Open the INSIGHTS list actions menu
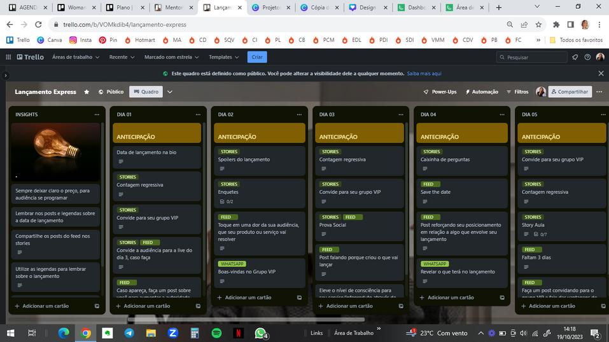This screenshot has height=342, width=609. click(x=97, y=114)
